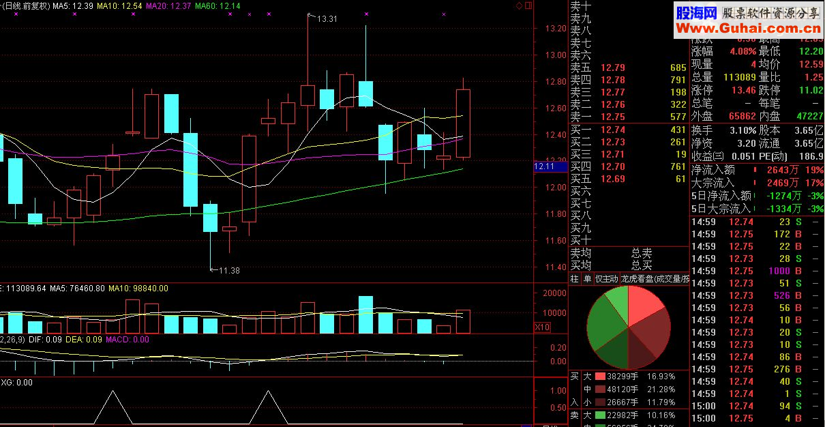Click the volume MA5: 76460.80 label

coord(77,289)
